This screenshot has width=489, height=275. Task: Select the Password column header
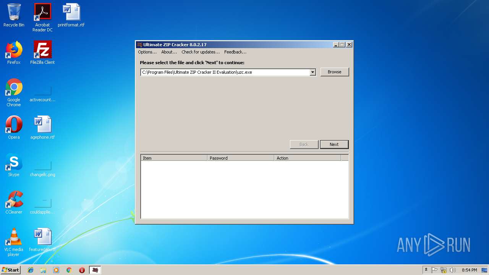pos(241,158)
